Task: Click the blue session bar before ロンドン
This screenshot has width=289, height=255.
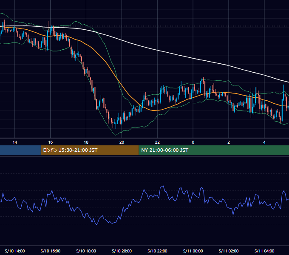Action: pyautogui.click(x=20, y=150)
